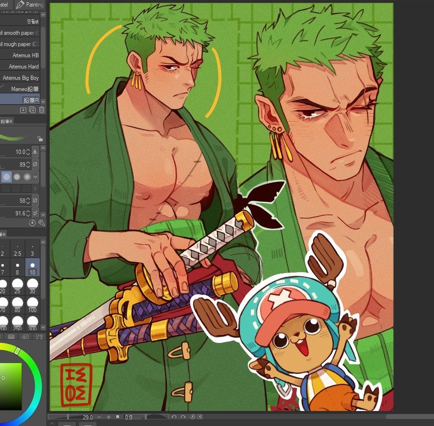Open brush size dynamics next to 10.0

coord(35,152)
